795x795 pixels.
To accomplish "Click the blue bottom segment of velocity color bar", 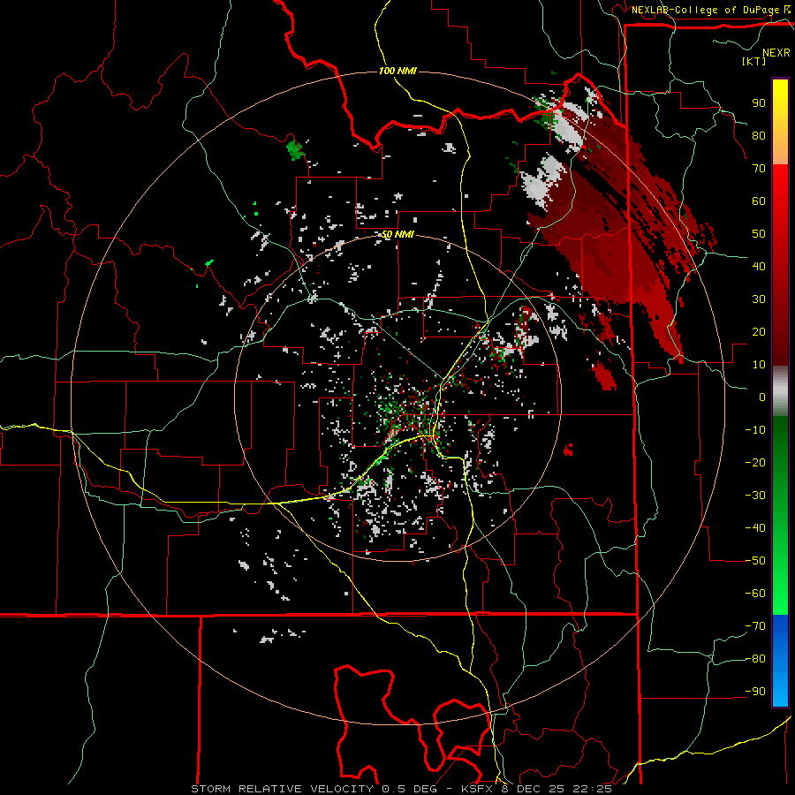I will pos(780,661).
